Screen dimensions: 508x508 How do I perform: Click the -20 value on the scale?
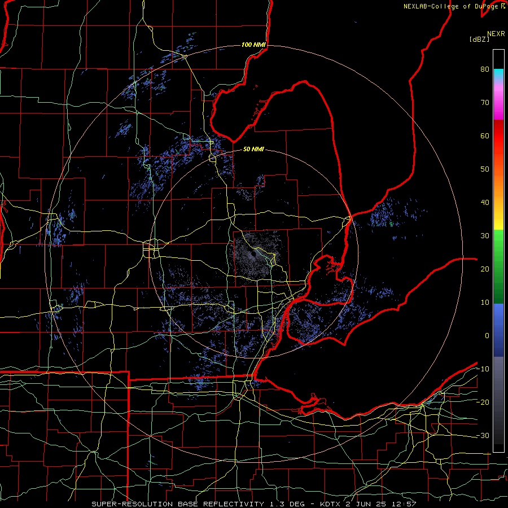pos(483,402)
